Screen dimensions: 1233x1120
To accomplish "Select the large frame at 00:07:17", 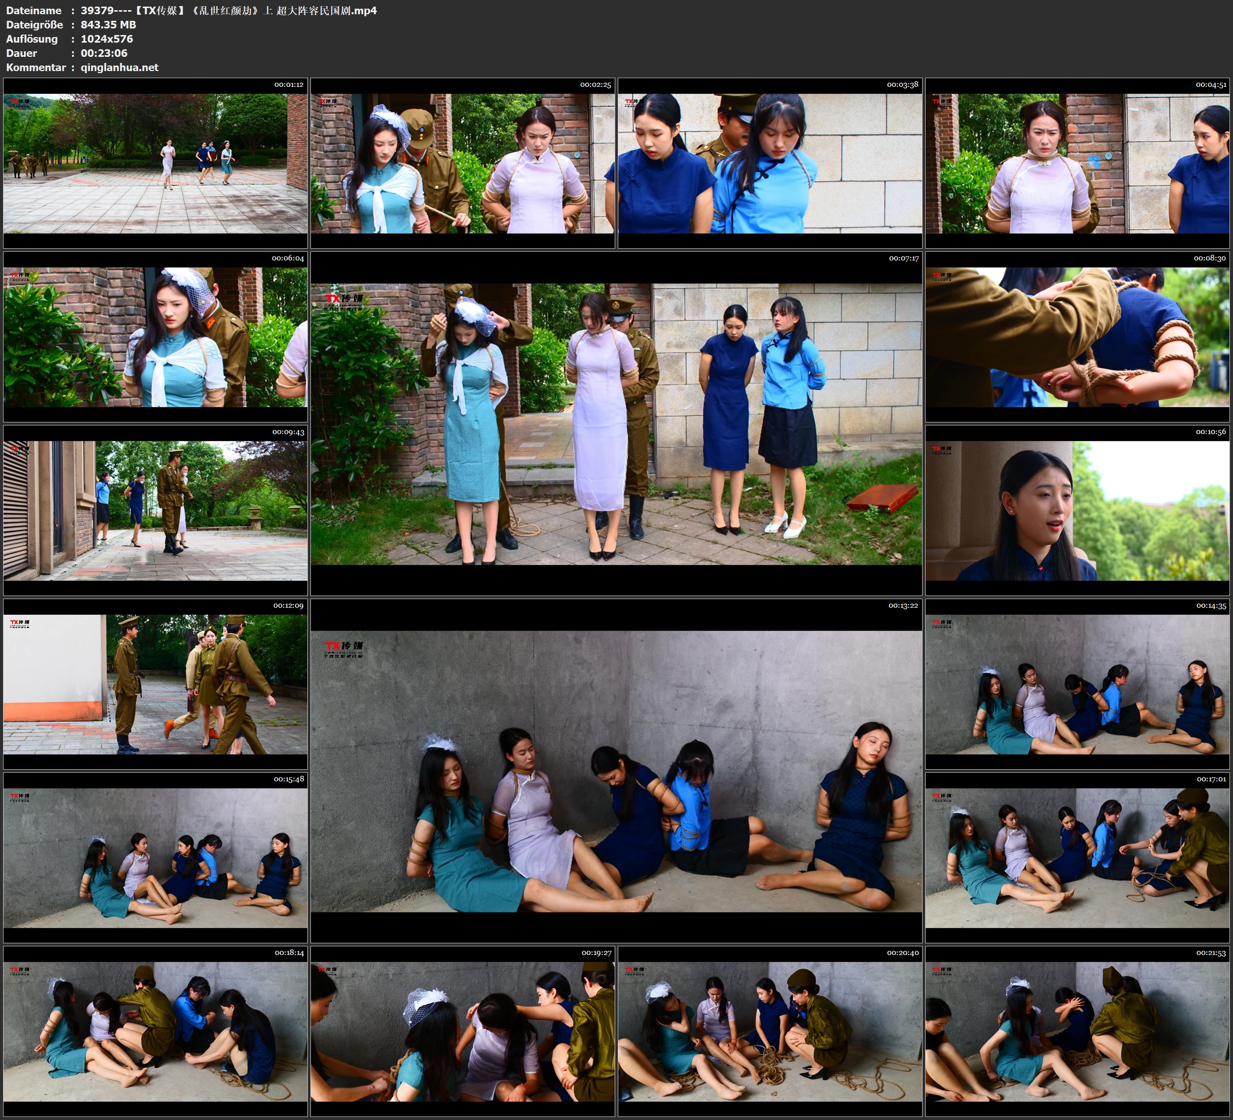I will coord(616,423).
